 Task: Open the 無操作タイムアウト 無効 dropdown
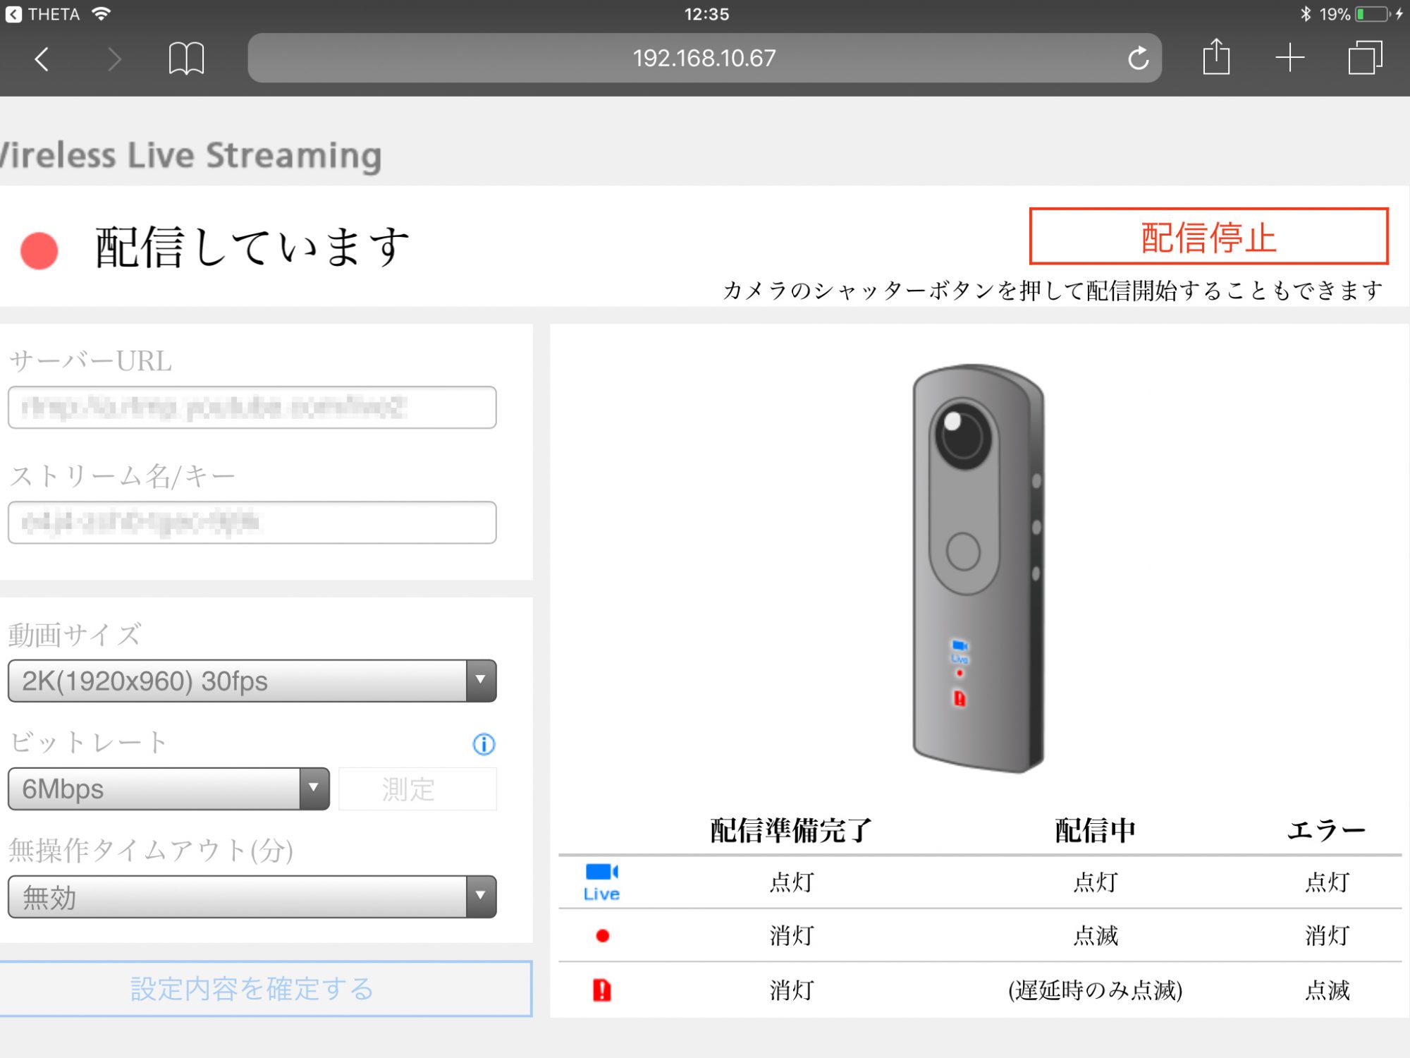coord(252,896)
